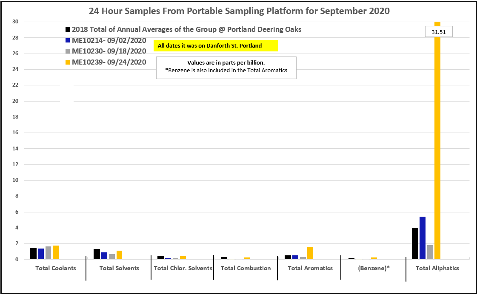This screenshot has width=477, height=294.
Task: Select the black Total Aliphatics bar
Action: point(415,243)
